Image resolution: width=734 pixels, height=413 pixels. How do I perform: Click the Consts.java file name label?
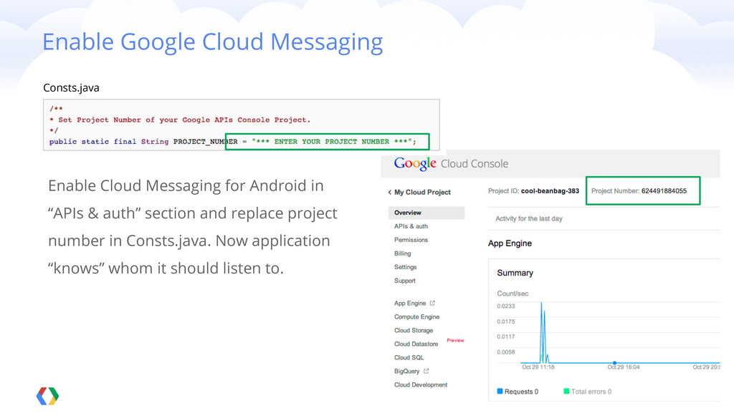71,88
